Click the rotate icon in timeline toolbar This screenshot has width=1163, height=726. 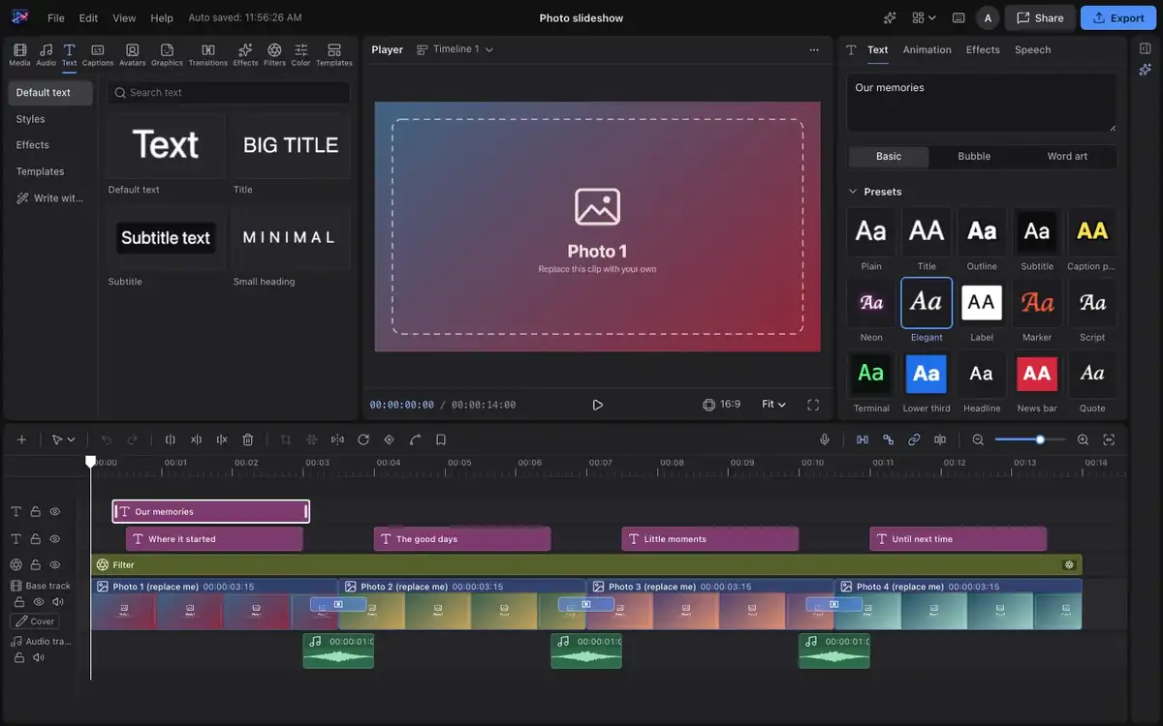coord(363,439)
